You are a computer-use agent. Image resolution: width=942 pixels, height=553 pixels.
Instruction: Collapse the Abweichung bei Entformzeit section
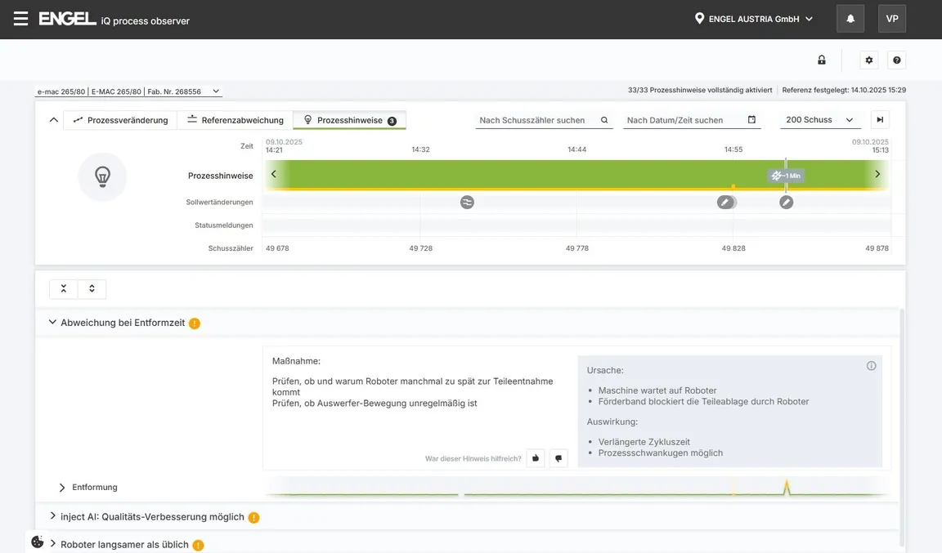[x=52, y=323]
